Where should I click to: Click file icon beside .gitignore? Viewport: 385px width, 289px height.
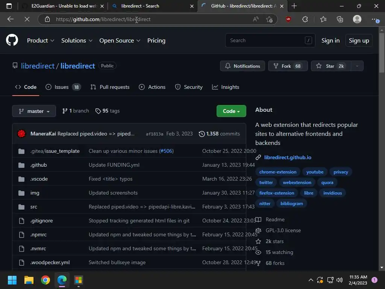click(x=21, y=221)
